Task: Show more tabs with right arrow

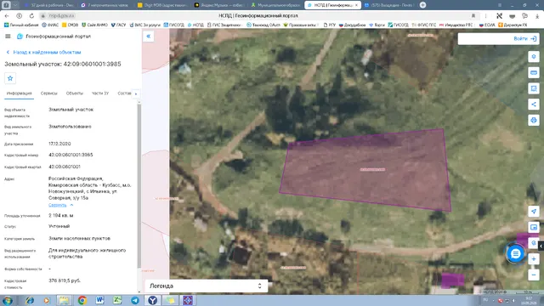Action: (x=136, y=93)
